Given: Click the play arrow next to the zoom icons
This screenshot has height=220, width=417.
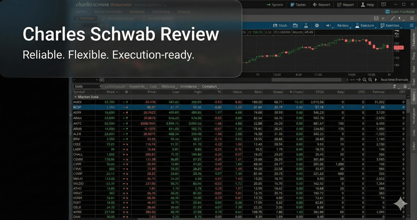Looking at the screenshot, I should (376, 80).
